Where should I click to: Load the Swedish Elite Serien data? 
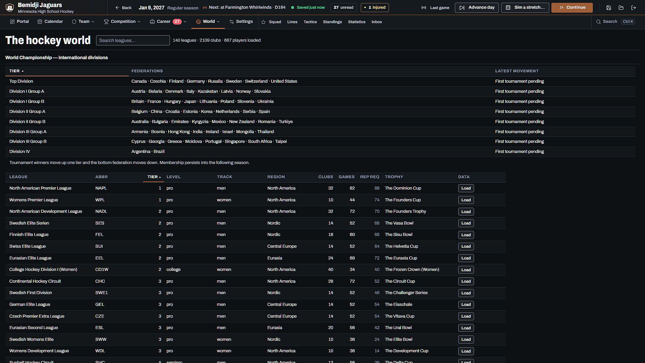pos(466,223)
